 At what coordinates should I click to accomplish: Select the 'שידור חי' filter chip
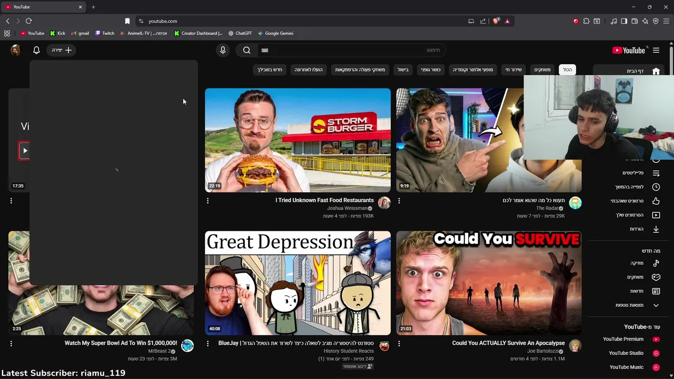pyautogui.click(x=513, y=69)
